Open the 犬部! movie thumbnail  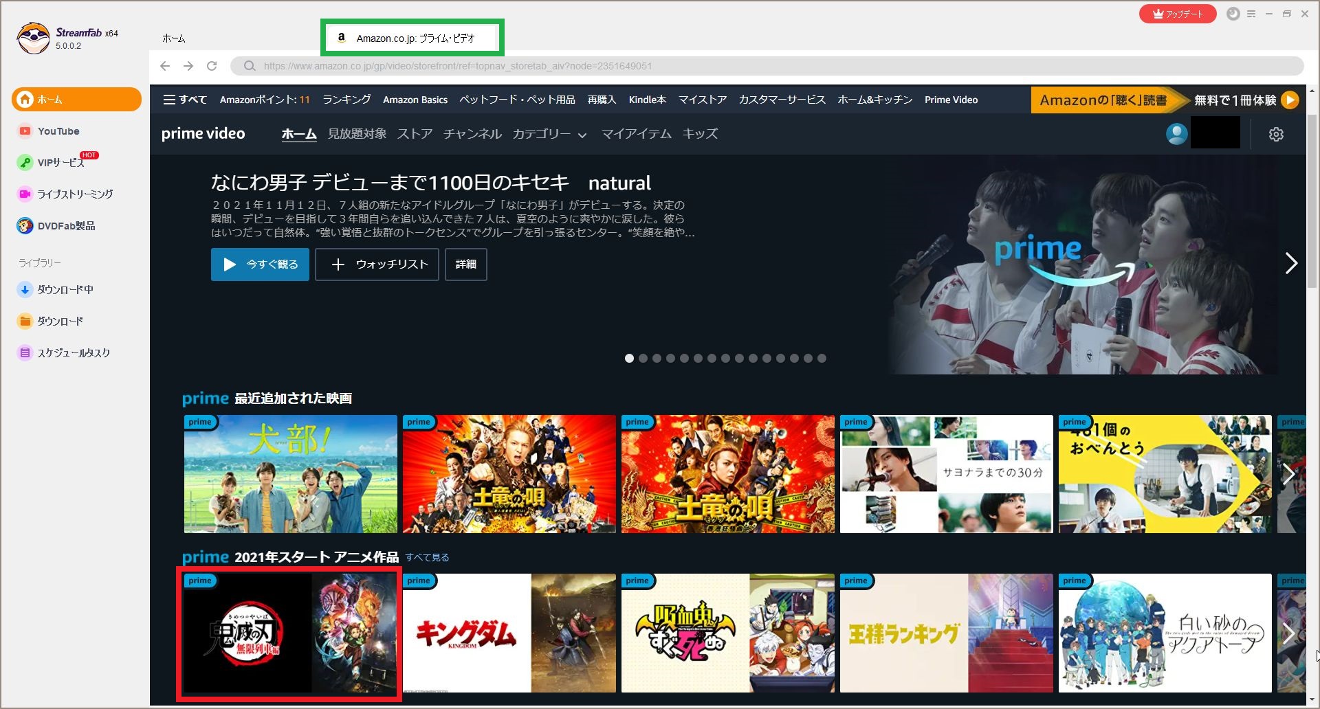coord(291,474)
